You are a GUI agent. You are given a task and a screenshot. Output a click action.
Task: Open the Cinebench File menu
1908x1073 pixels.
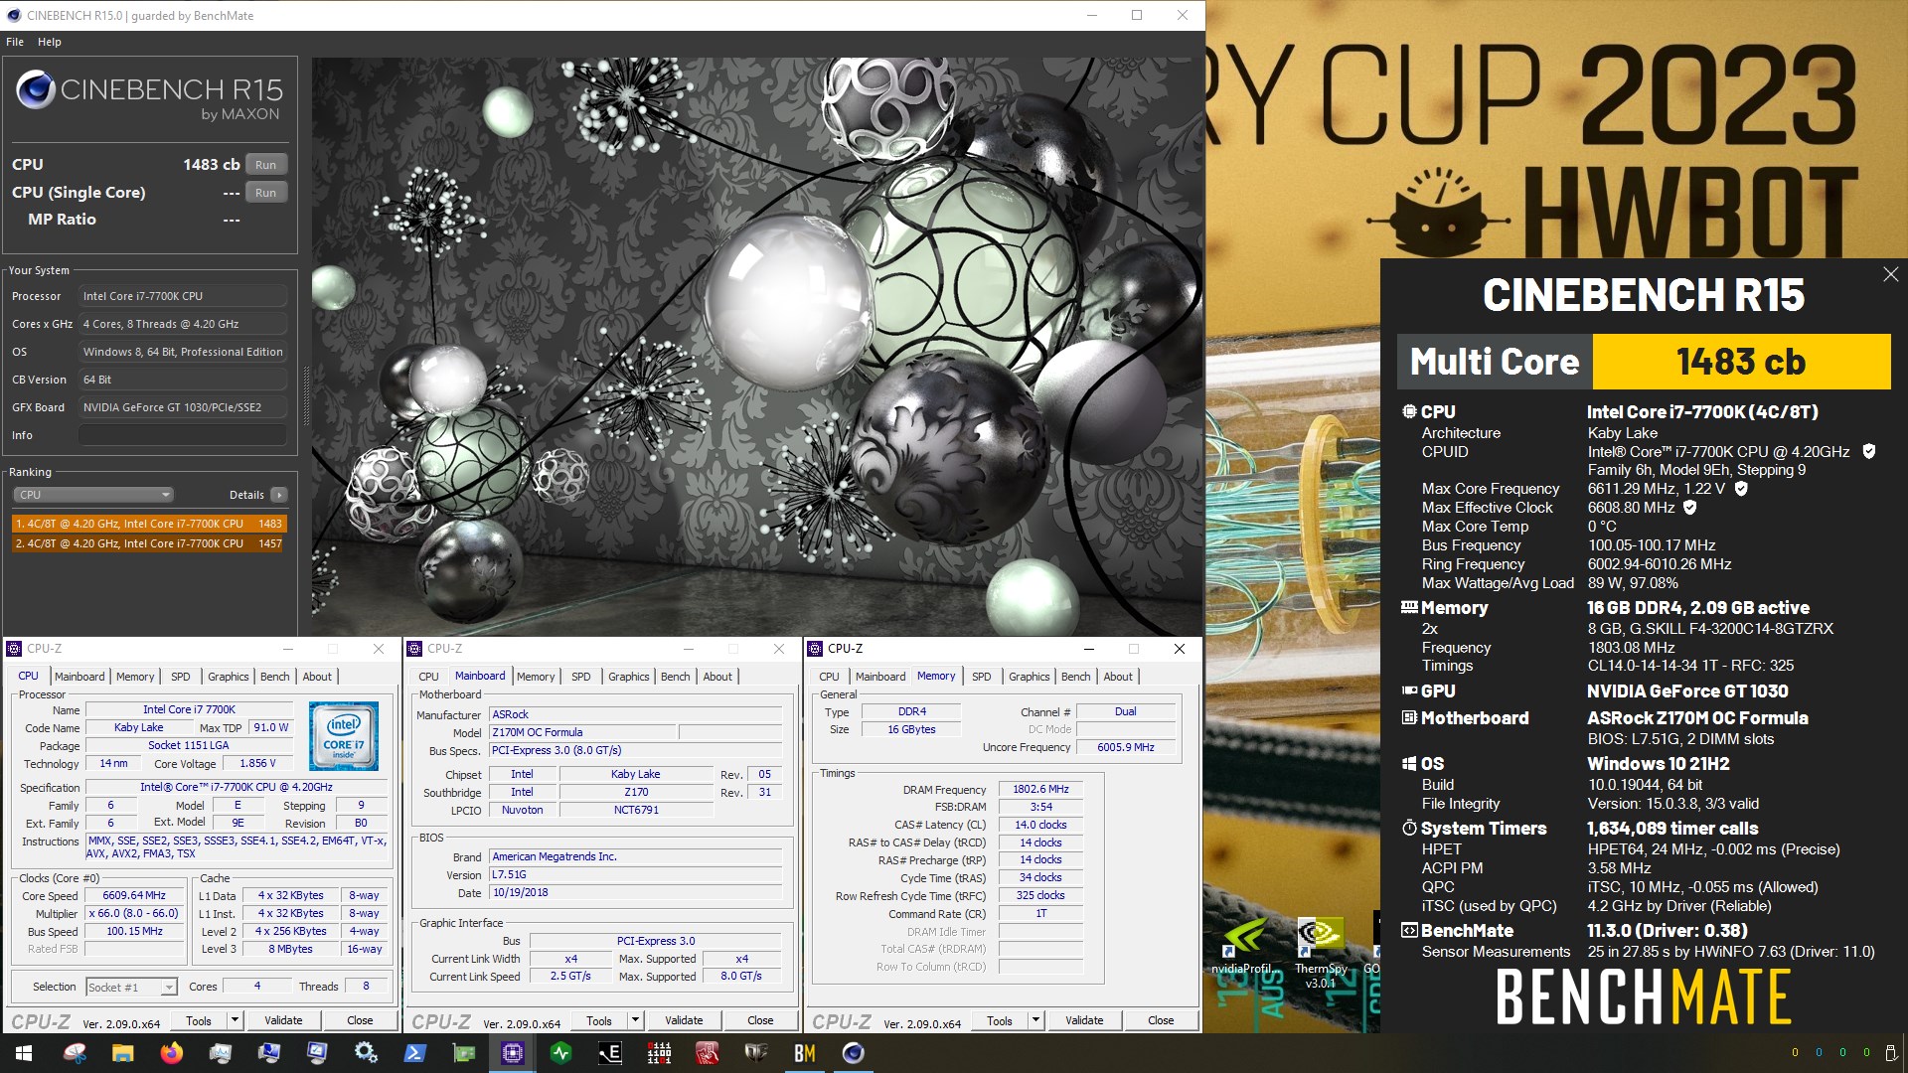pyautogui.click(x=15, y=42)
